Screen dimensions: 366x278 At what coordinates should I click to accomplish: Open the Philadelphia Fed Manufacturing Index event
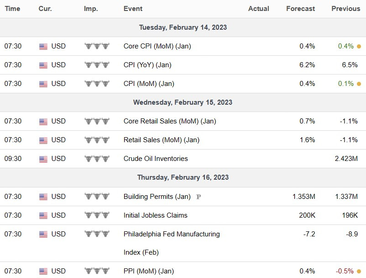tap(172, 234)
